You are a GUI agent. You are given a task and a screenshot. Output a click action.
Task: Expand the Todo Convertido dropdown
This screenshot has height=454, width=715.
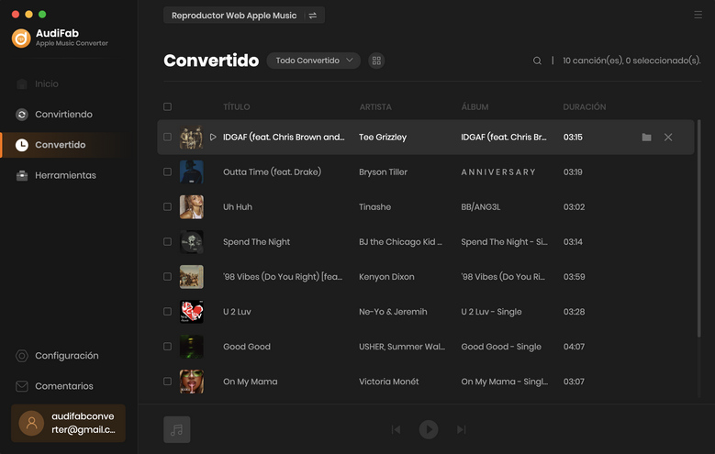[314, 61]
